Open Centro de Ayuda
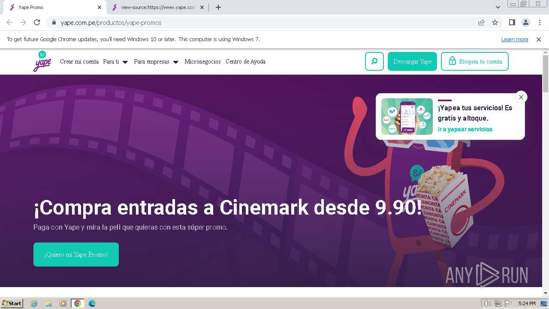 pos(245,61)
